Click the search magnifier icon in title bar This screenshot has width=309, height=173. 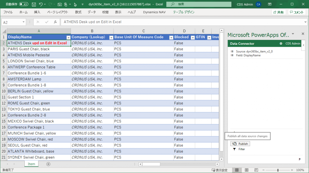coord(173,4)
